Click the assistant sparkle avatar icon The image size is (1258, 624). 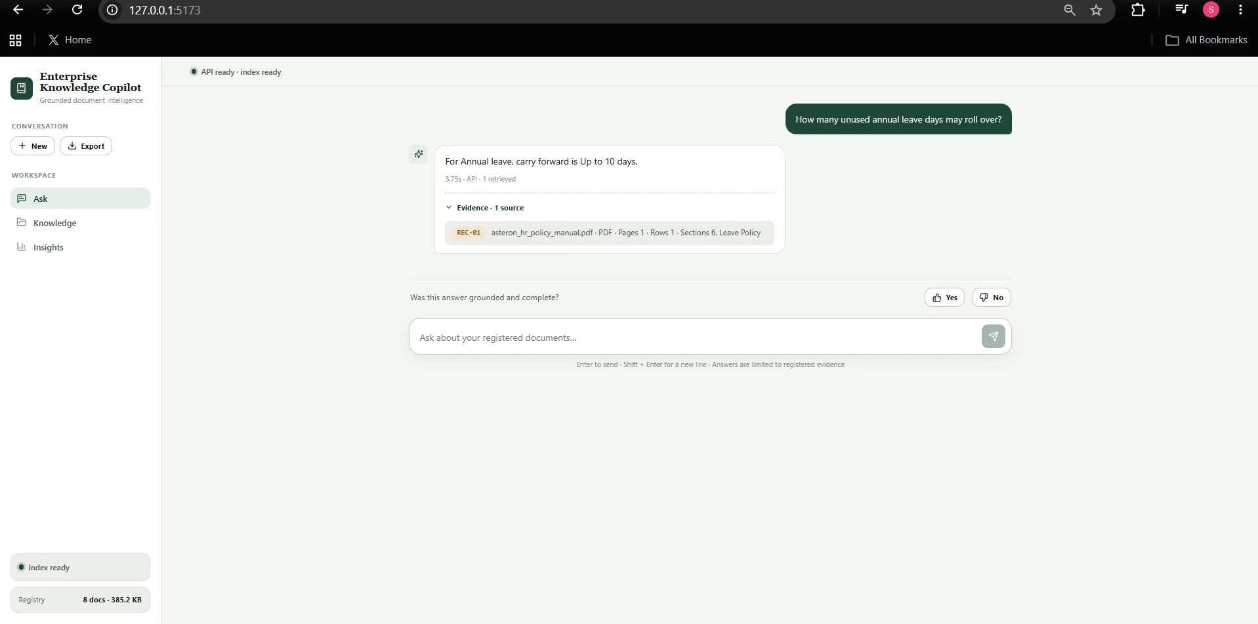(x=419, y=155)
